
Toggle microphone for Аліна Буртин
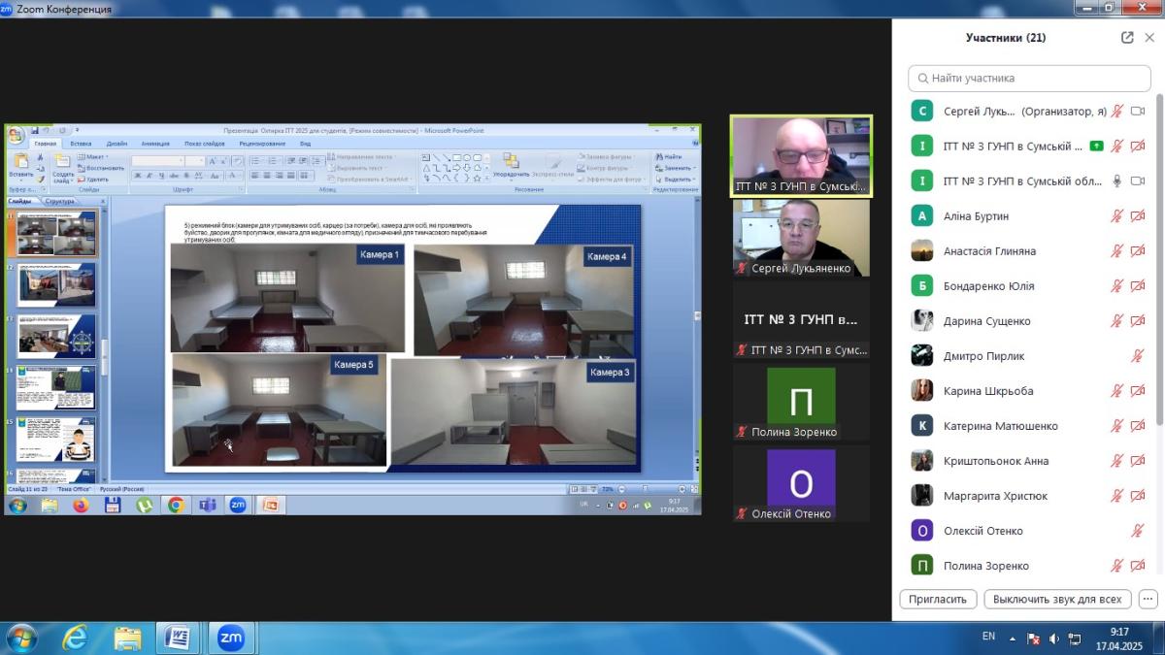click(x=1117, y=216)
